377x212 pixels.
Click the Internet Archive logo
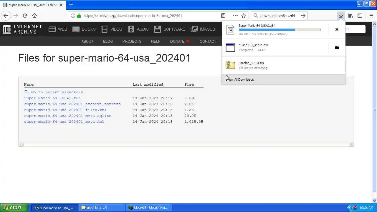pos(22,29)
